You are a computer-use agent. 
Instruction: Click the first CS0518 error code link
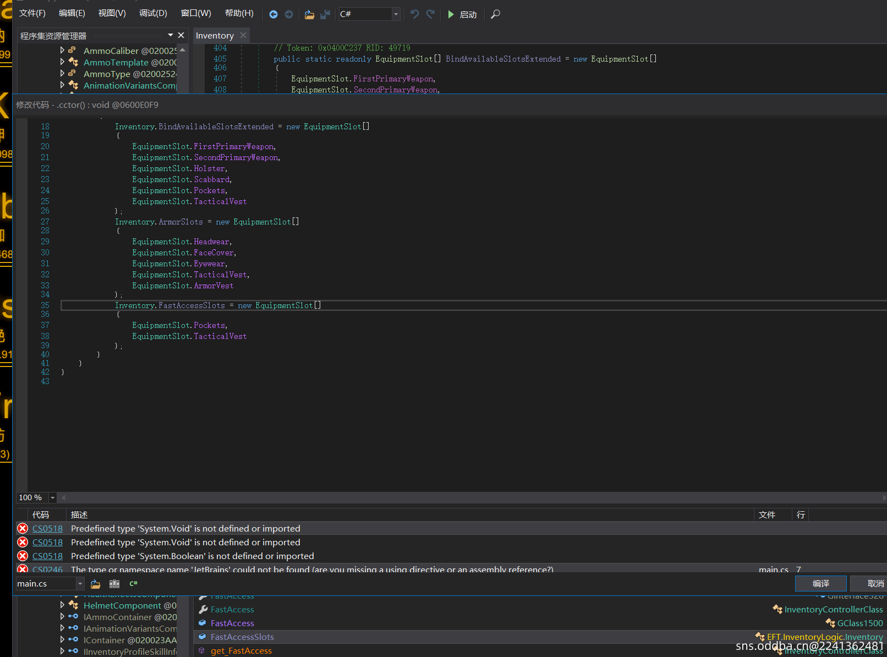47,528
